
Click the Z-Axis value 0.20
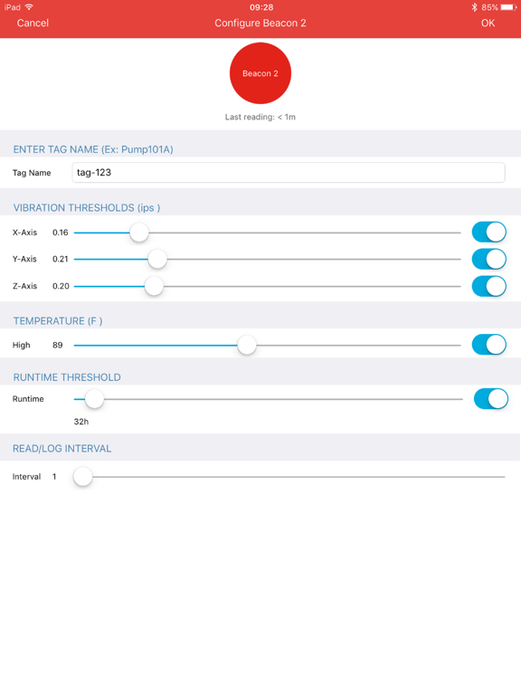[61, 286]
